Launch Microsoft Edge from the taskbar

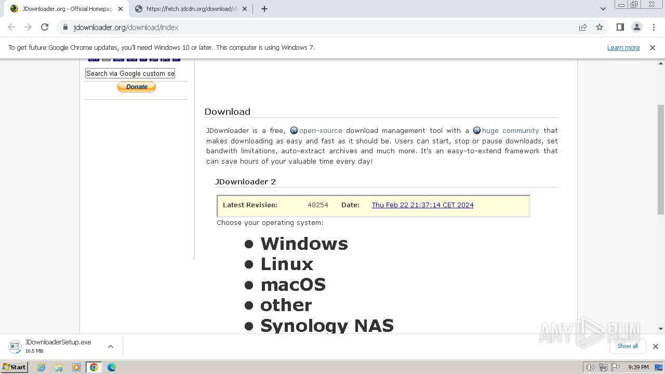111,367
